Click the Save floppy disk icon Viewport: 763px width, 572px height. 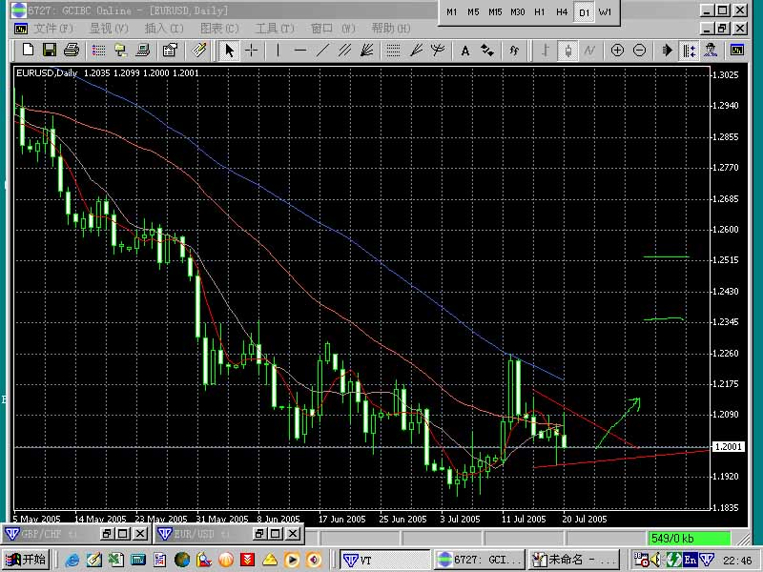[50, 51]
